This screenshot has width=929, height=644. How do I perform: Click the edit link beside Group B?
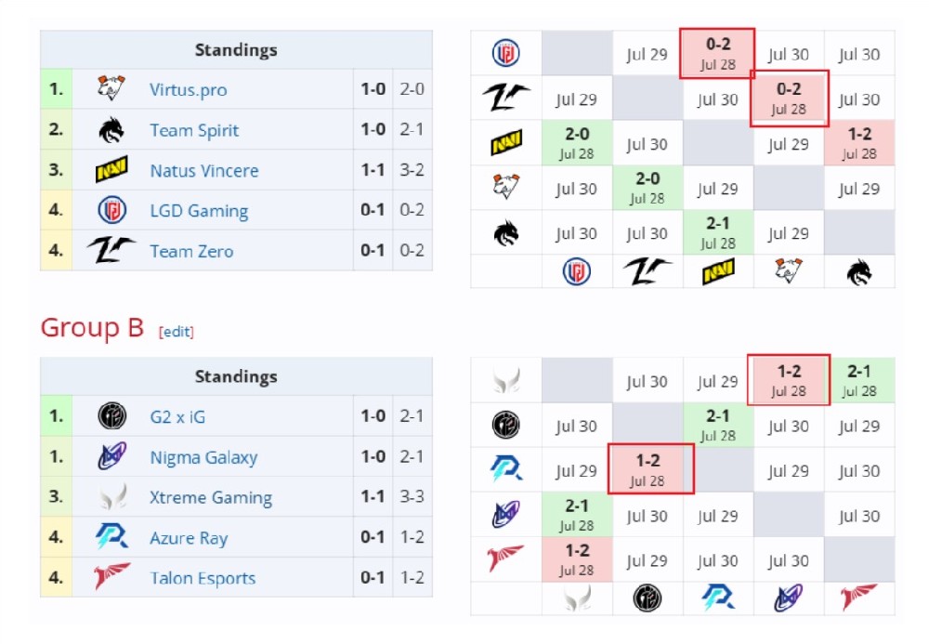coord(176,331)
